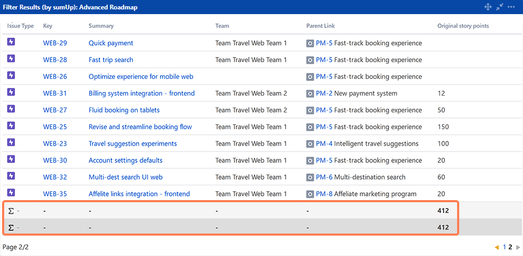Screen dimensions: 523x256
Task: Click the PM-2 parent link icon
Action: [x=310, y=94]
